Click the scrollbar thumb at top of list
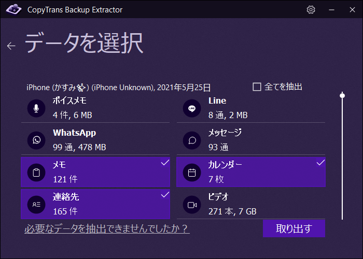 [x=342, y=95]
